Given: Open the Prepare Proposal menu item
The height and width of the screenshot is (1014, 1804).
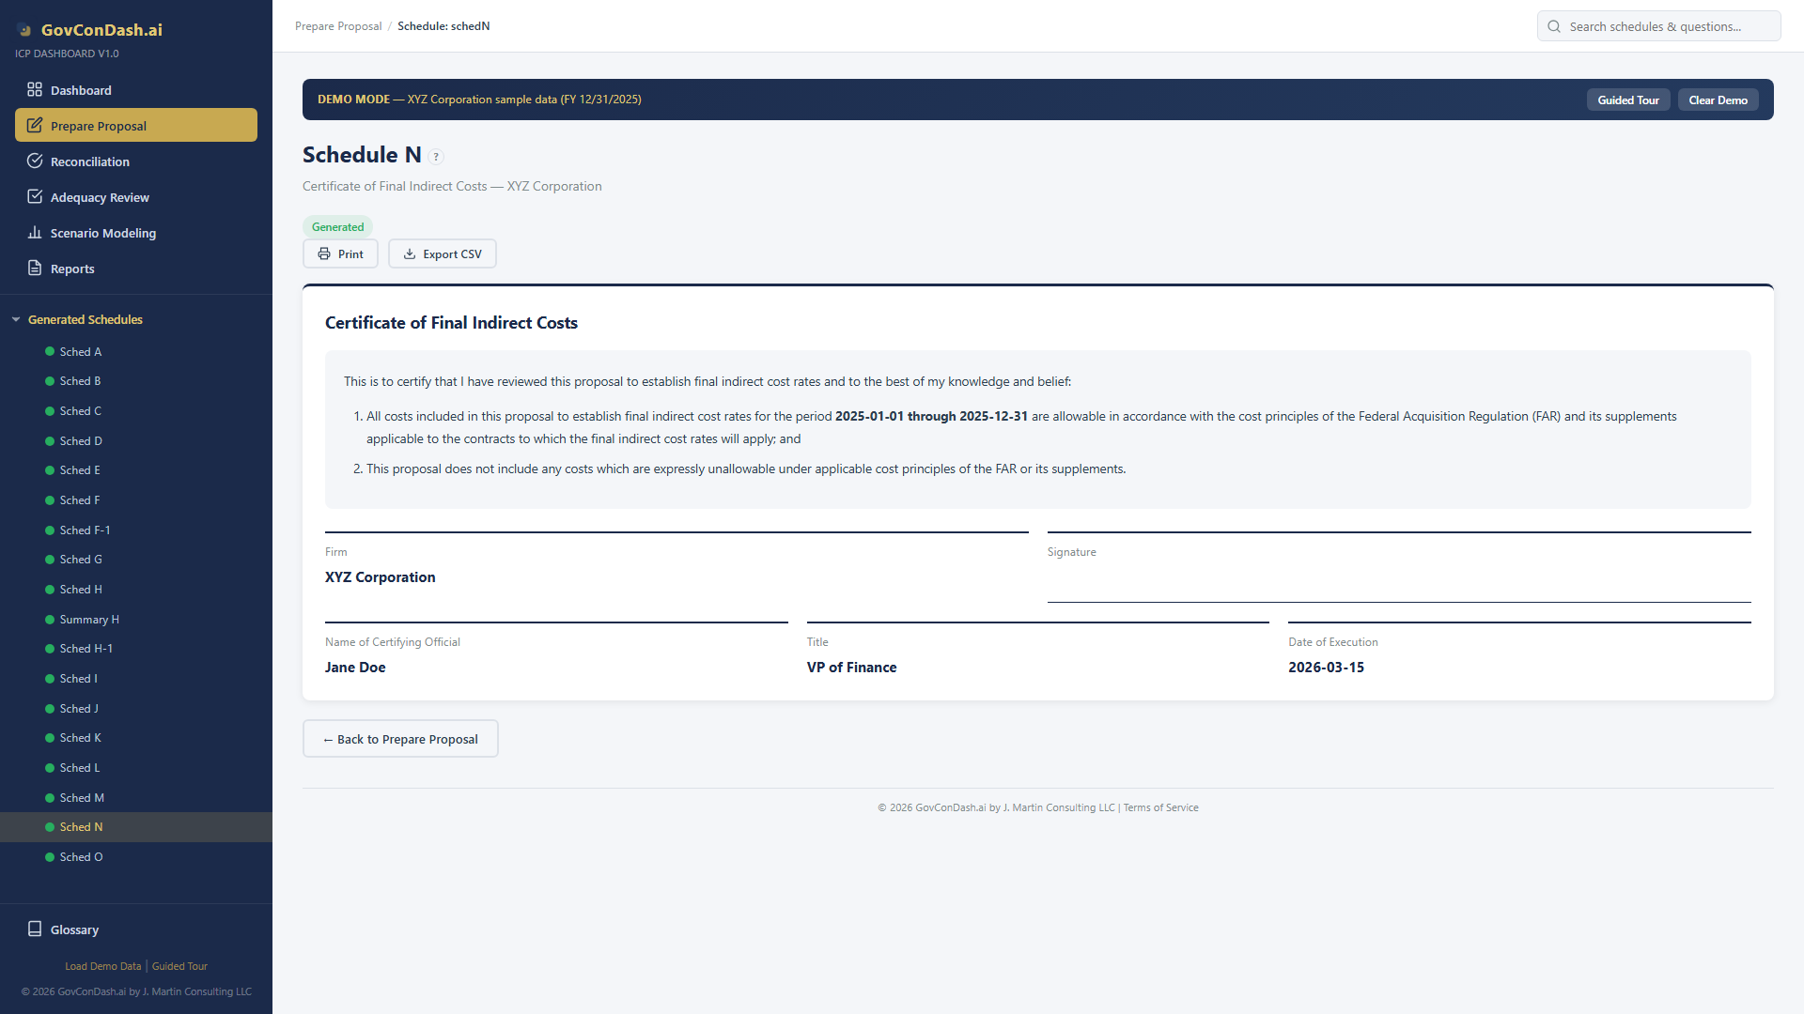Looking at the screenshot, I should coord(136,126).
